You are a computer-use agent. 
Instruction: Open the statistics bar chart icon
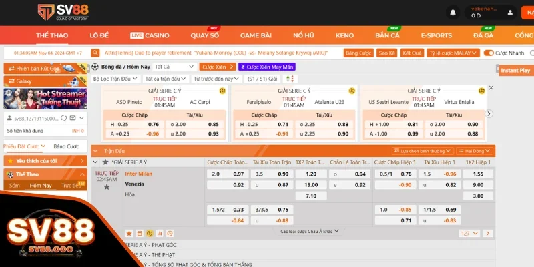pos(160,233)
